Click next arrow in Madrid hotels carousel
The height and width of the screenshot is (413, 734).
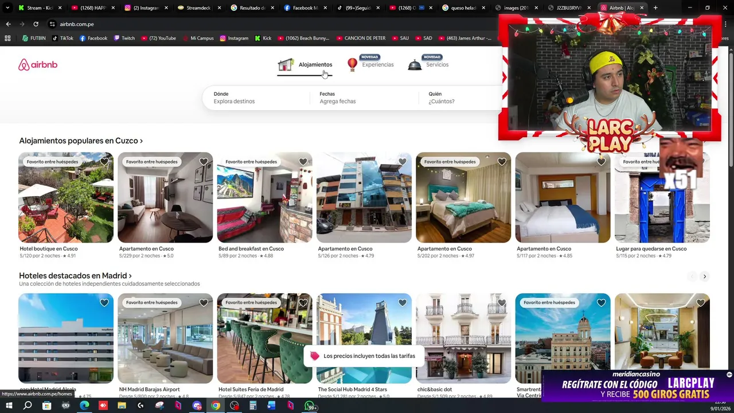pos(705,276)
